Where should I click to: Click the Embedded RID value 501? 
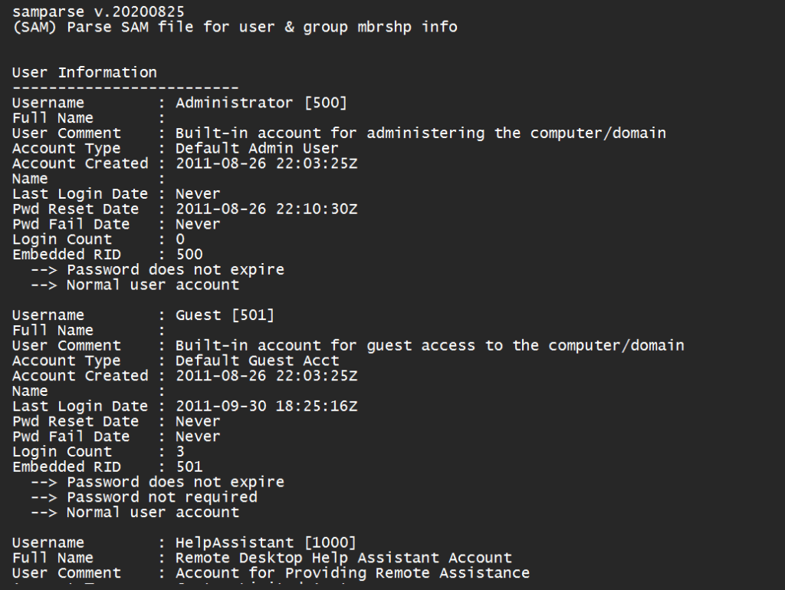point(189,466)
